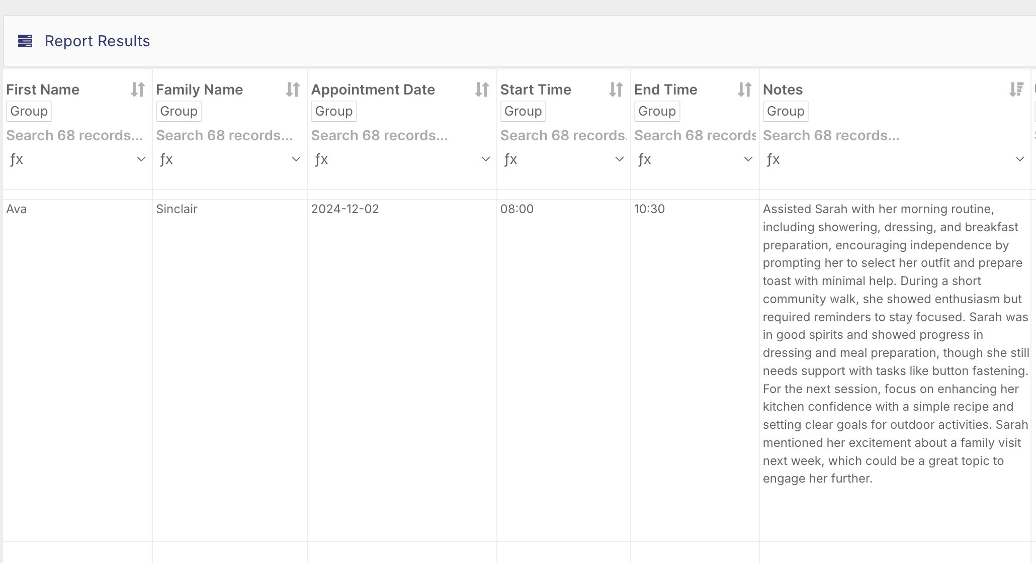Focus the First Name search field

[x=76, y=135]
